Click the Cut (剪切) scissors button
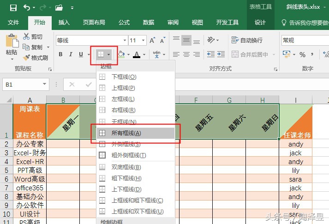The height and width of the screenshot is (224, 329). click(x=33, y=36)
